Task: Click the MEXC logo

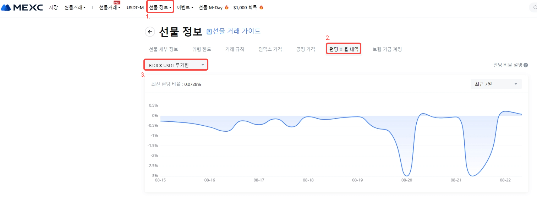Action: [22, 7]
